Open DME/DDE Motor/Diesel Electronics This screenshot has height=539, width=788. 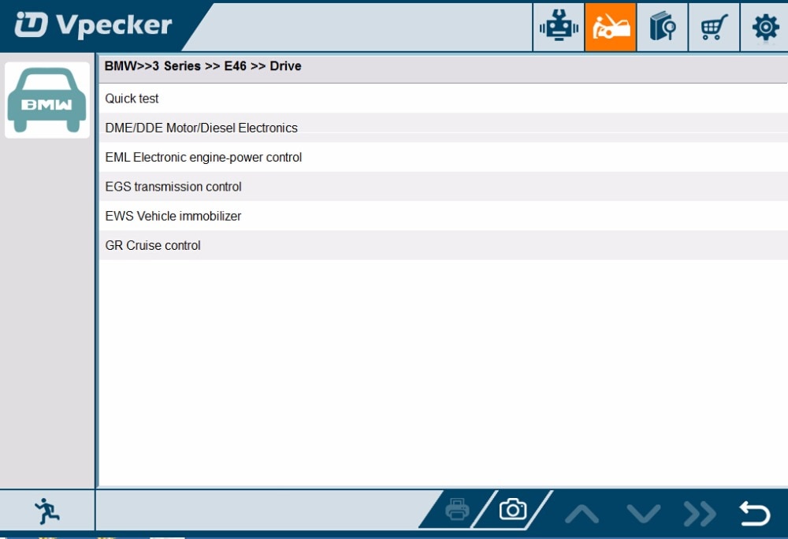(x=201, y=128)
